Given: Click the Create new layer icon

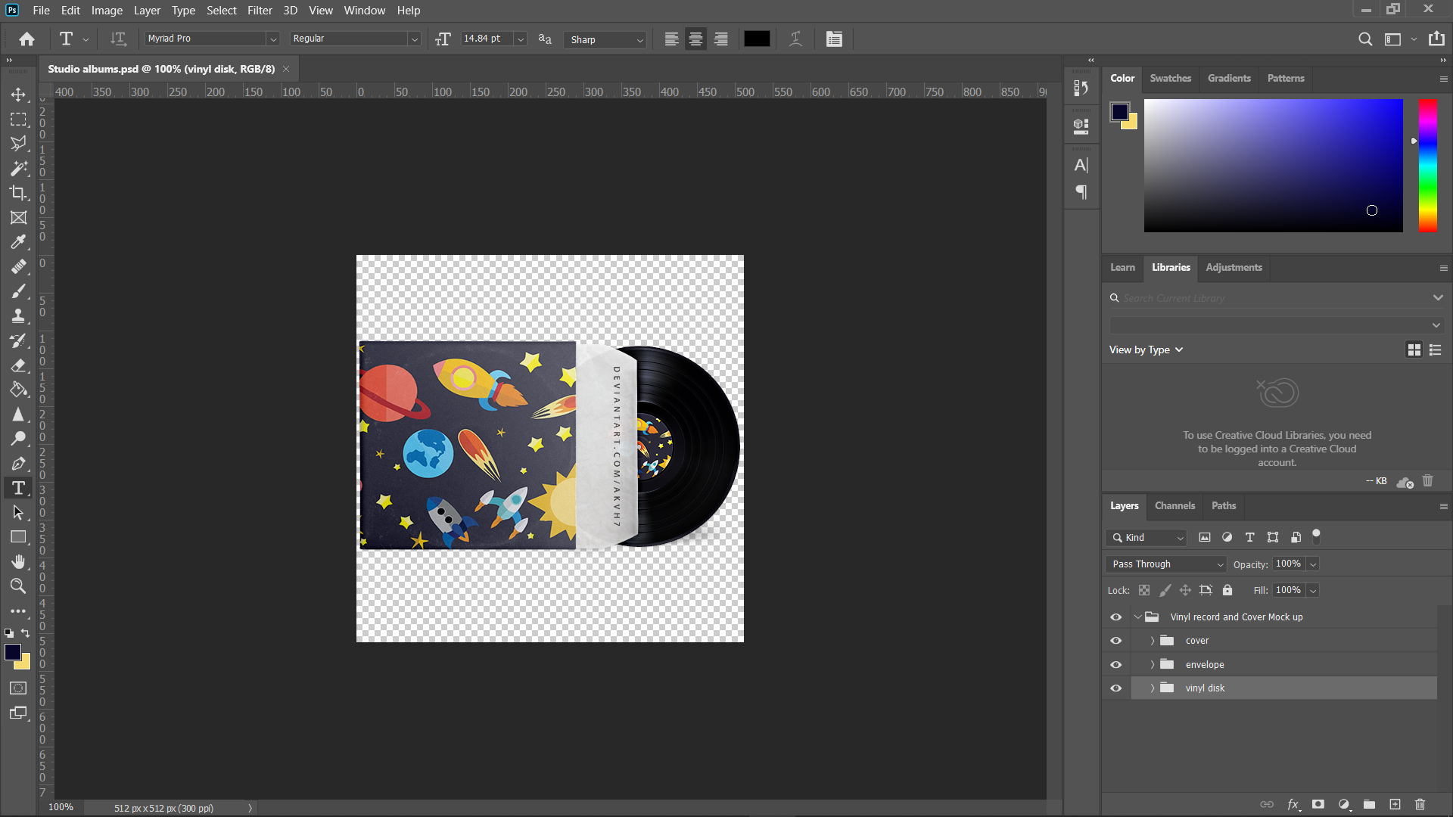Looking at the screenshot, I should coord(1393,804).
